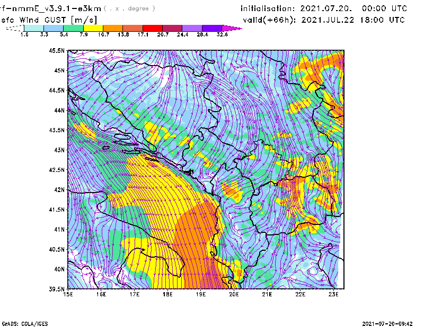Click the '40.5N' latitude axis label
This screenshot has width=424, height=327.
57,250
